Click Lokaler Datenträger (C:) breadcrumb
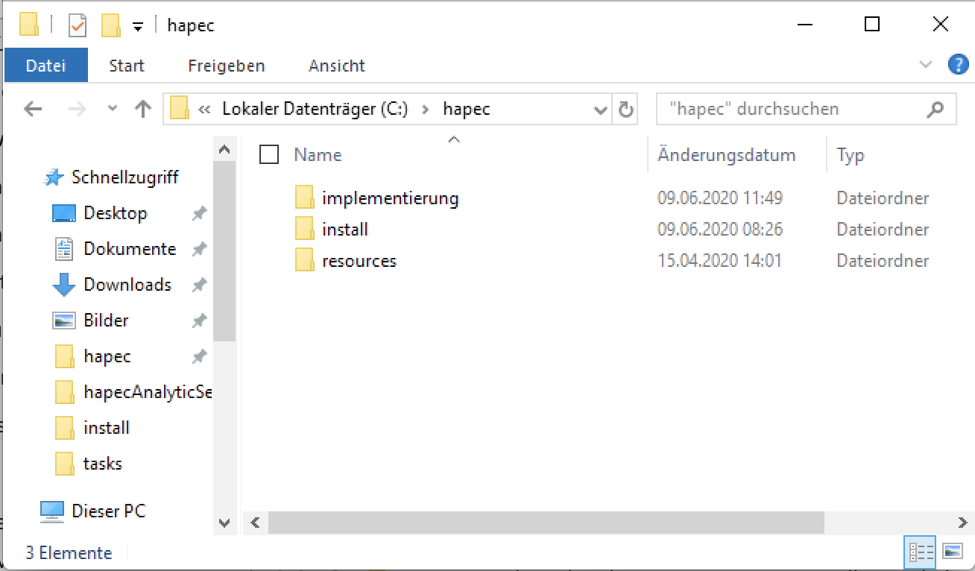Viewport: 975px width, 571px height. [315, 109]
